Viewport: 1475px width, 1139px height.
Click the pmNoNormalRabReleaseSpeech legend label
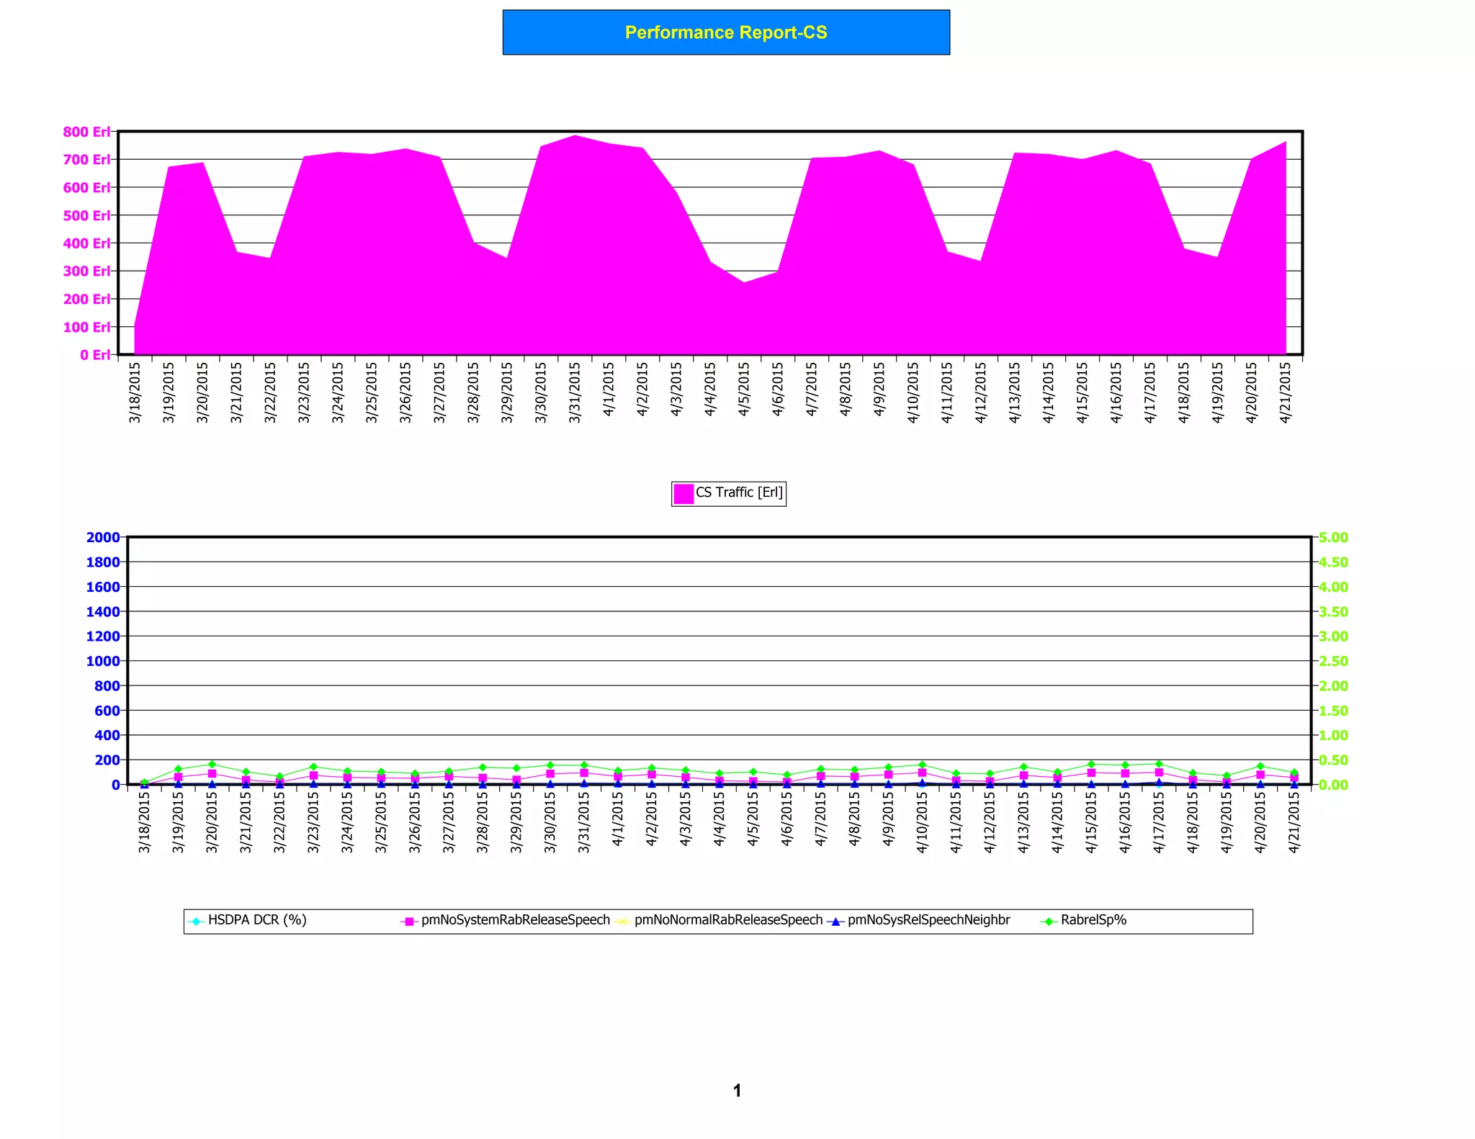click(728, 920)
